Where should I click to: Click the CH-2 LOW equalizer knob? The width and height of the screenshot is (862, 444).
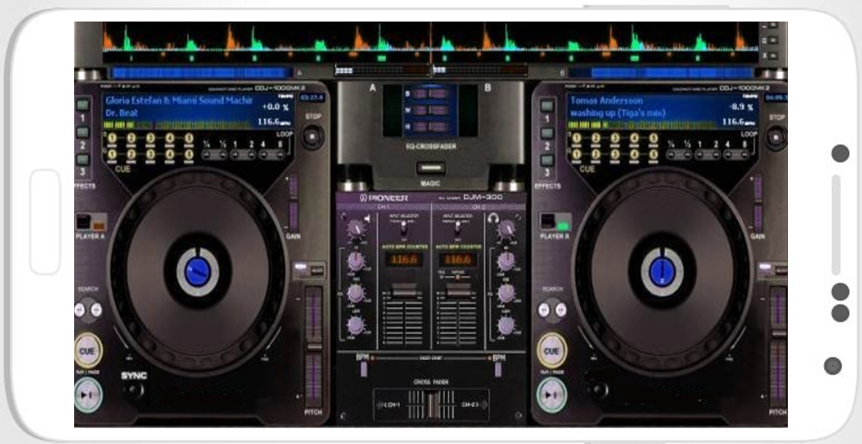(506, 325)
